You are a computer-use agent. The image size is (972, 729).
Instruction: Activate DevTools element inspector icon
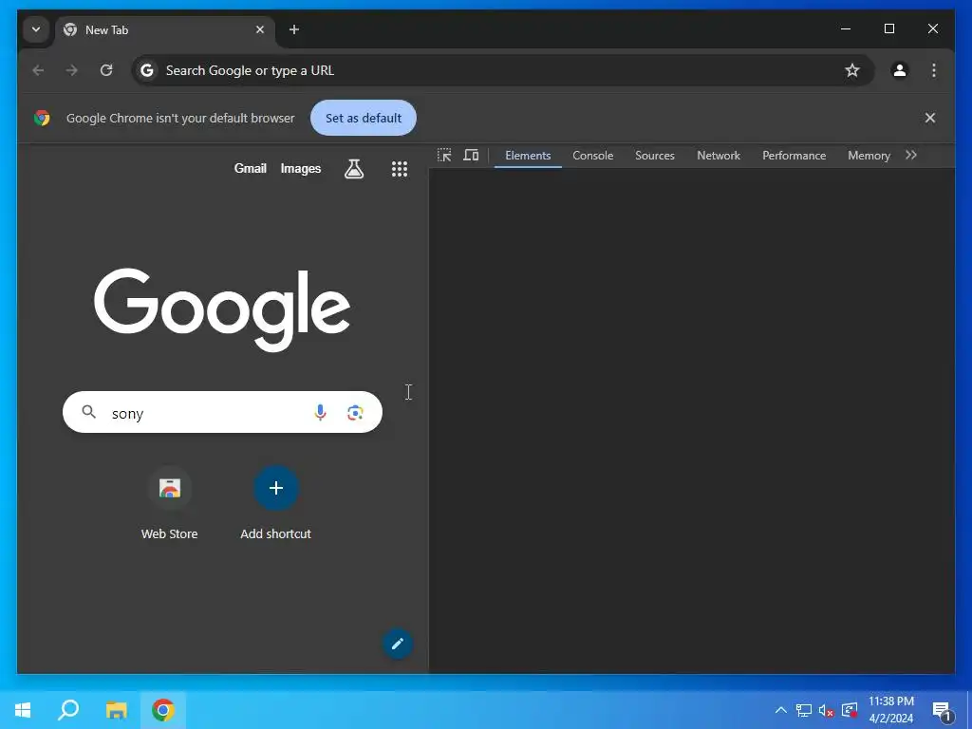(444, 156)
